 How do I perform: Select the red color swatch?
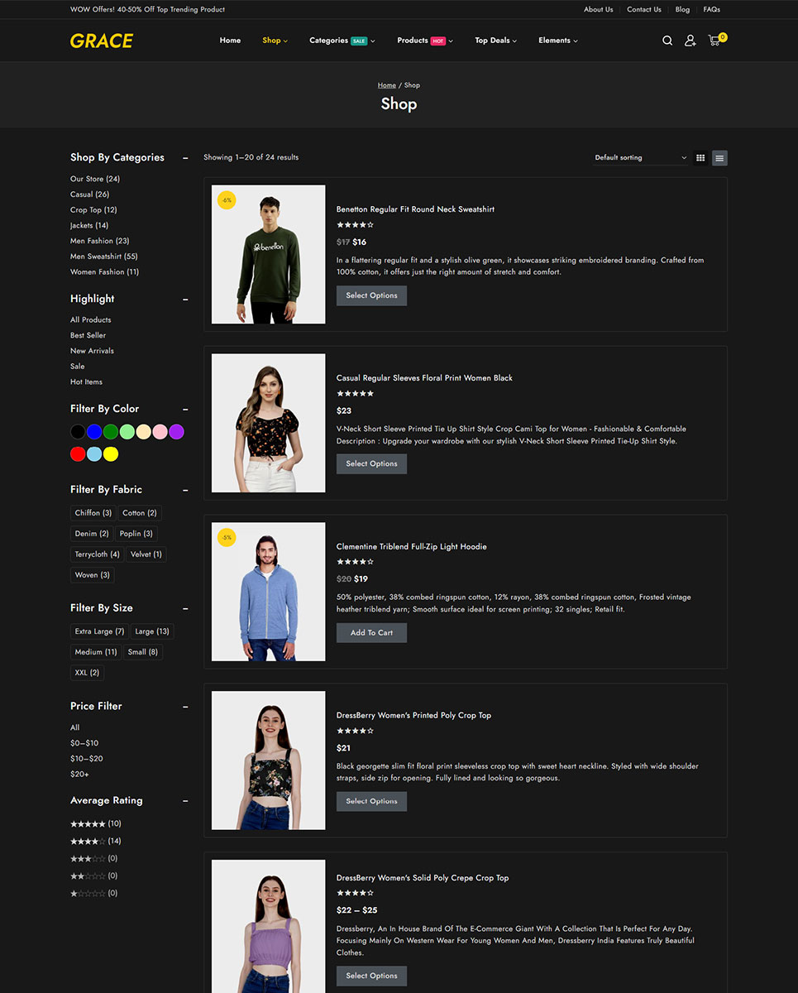tap(78, 453)
